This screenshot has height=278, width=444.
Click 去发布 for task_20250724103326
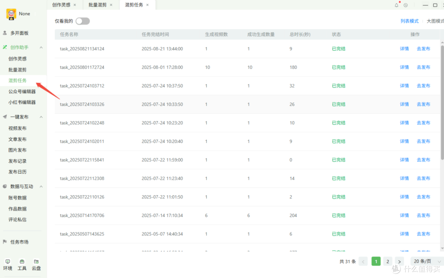423,104
